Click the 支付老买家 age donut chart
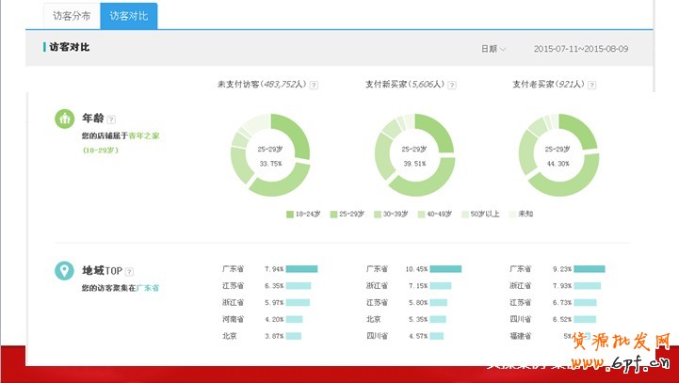679x383 pixels. point(558,155)
